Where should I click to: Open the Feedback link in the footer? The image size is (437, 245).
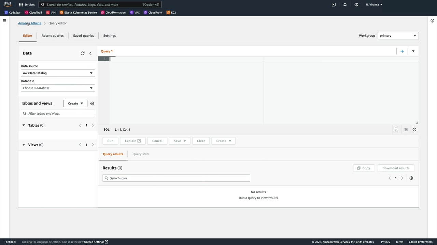click(x=10, y=242)
